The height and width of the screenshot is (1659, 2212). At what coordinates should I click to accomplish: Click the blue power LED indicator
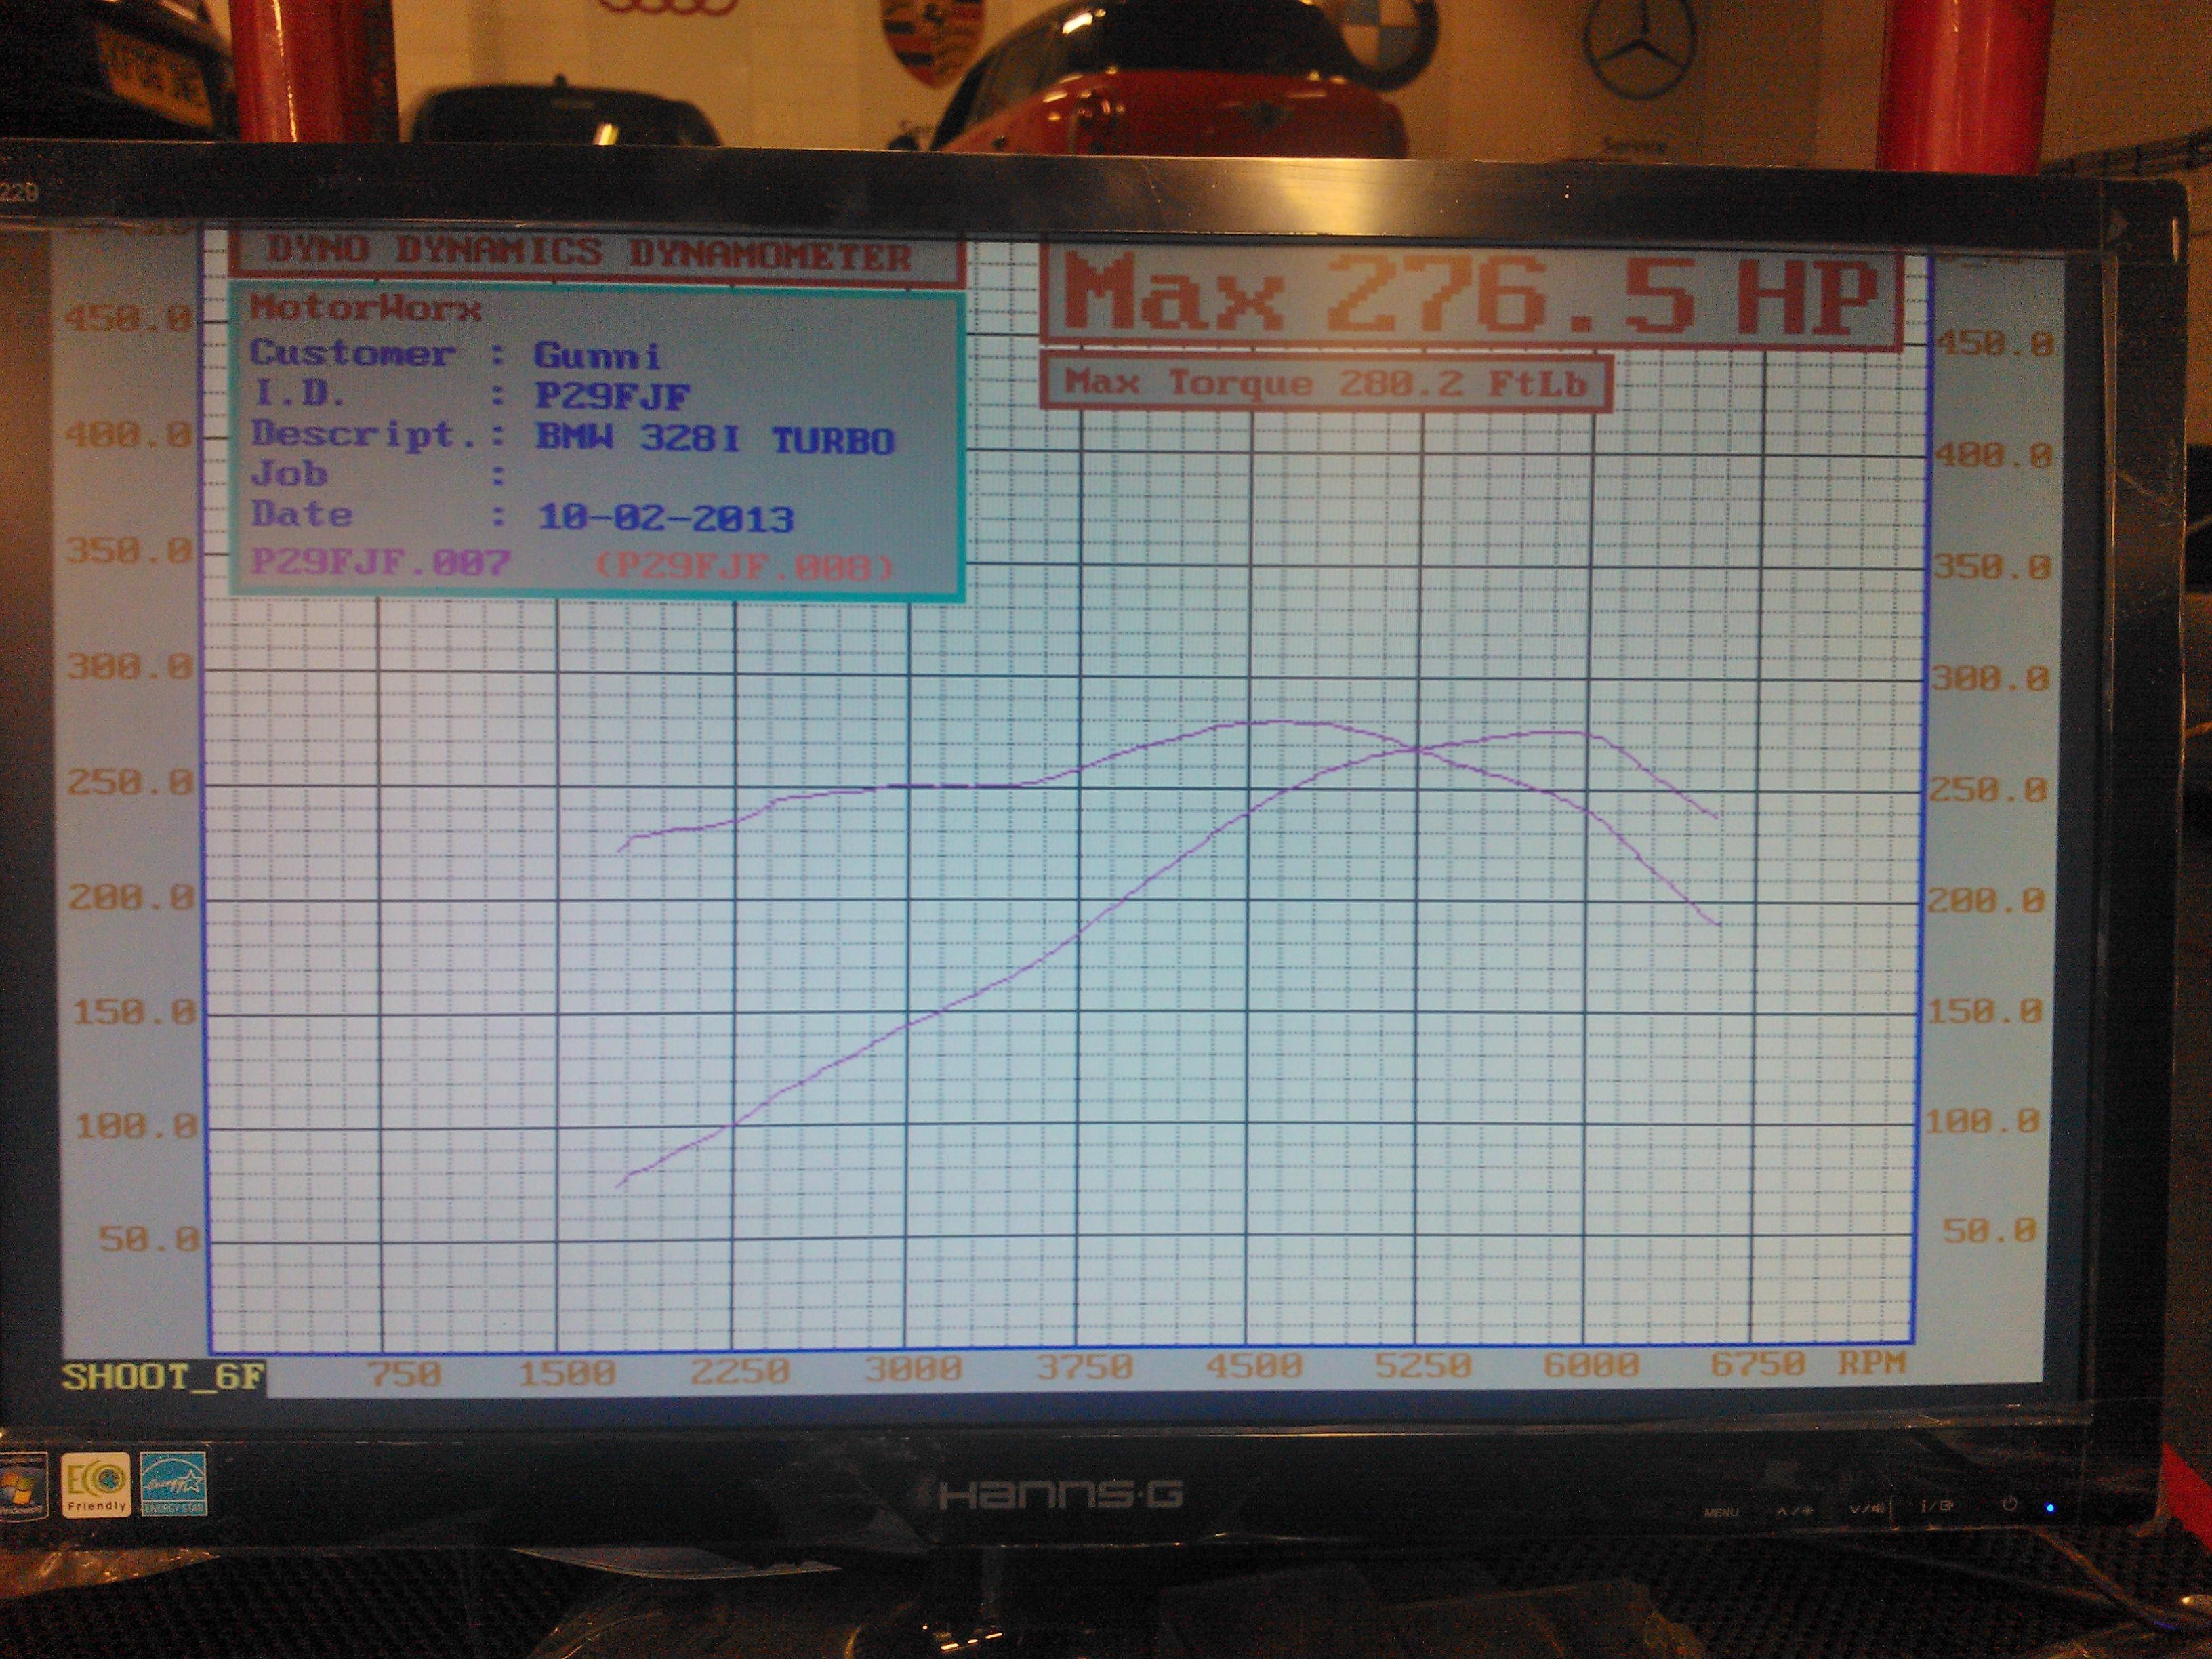click(2051, 1509)
